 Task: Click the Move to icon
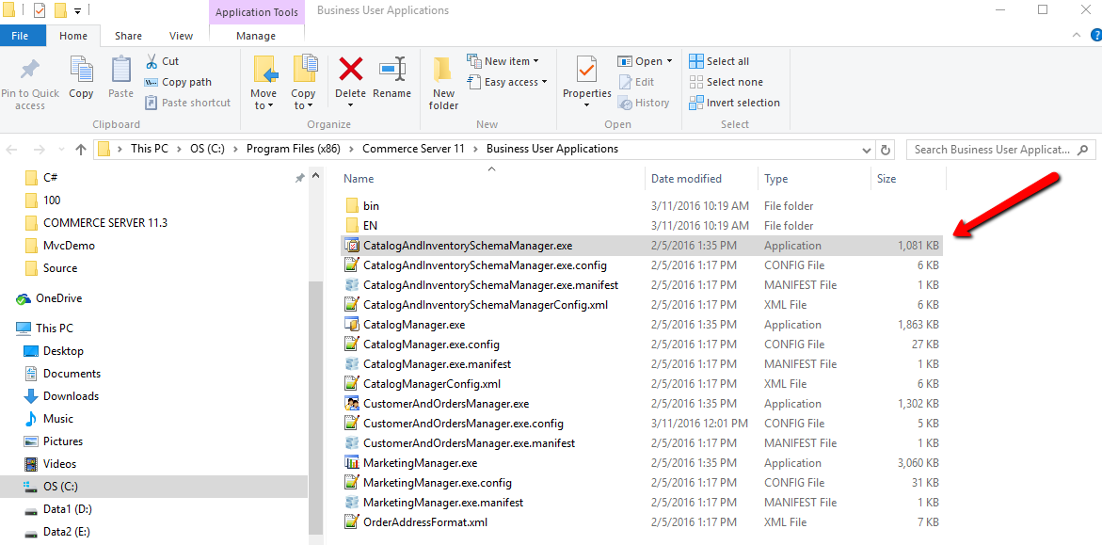264,69
